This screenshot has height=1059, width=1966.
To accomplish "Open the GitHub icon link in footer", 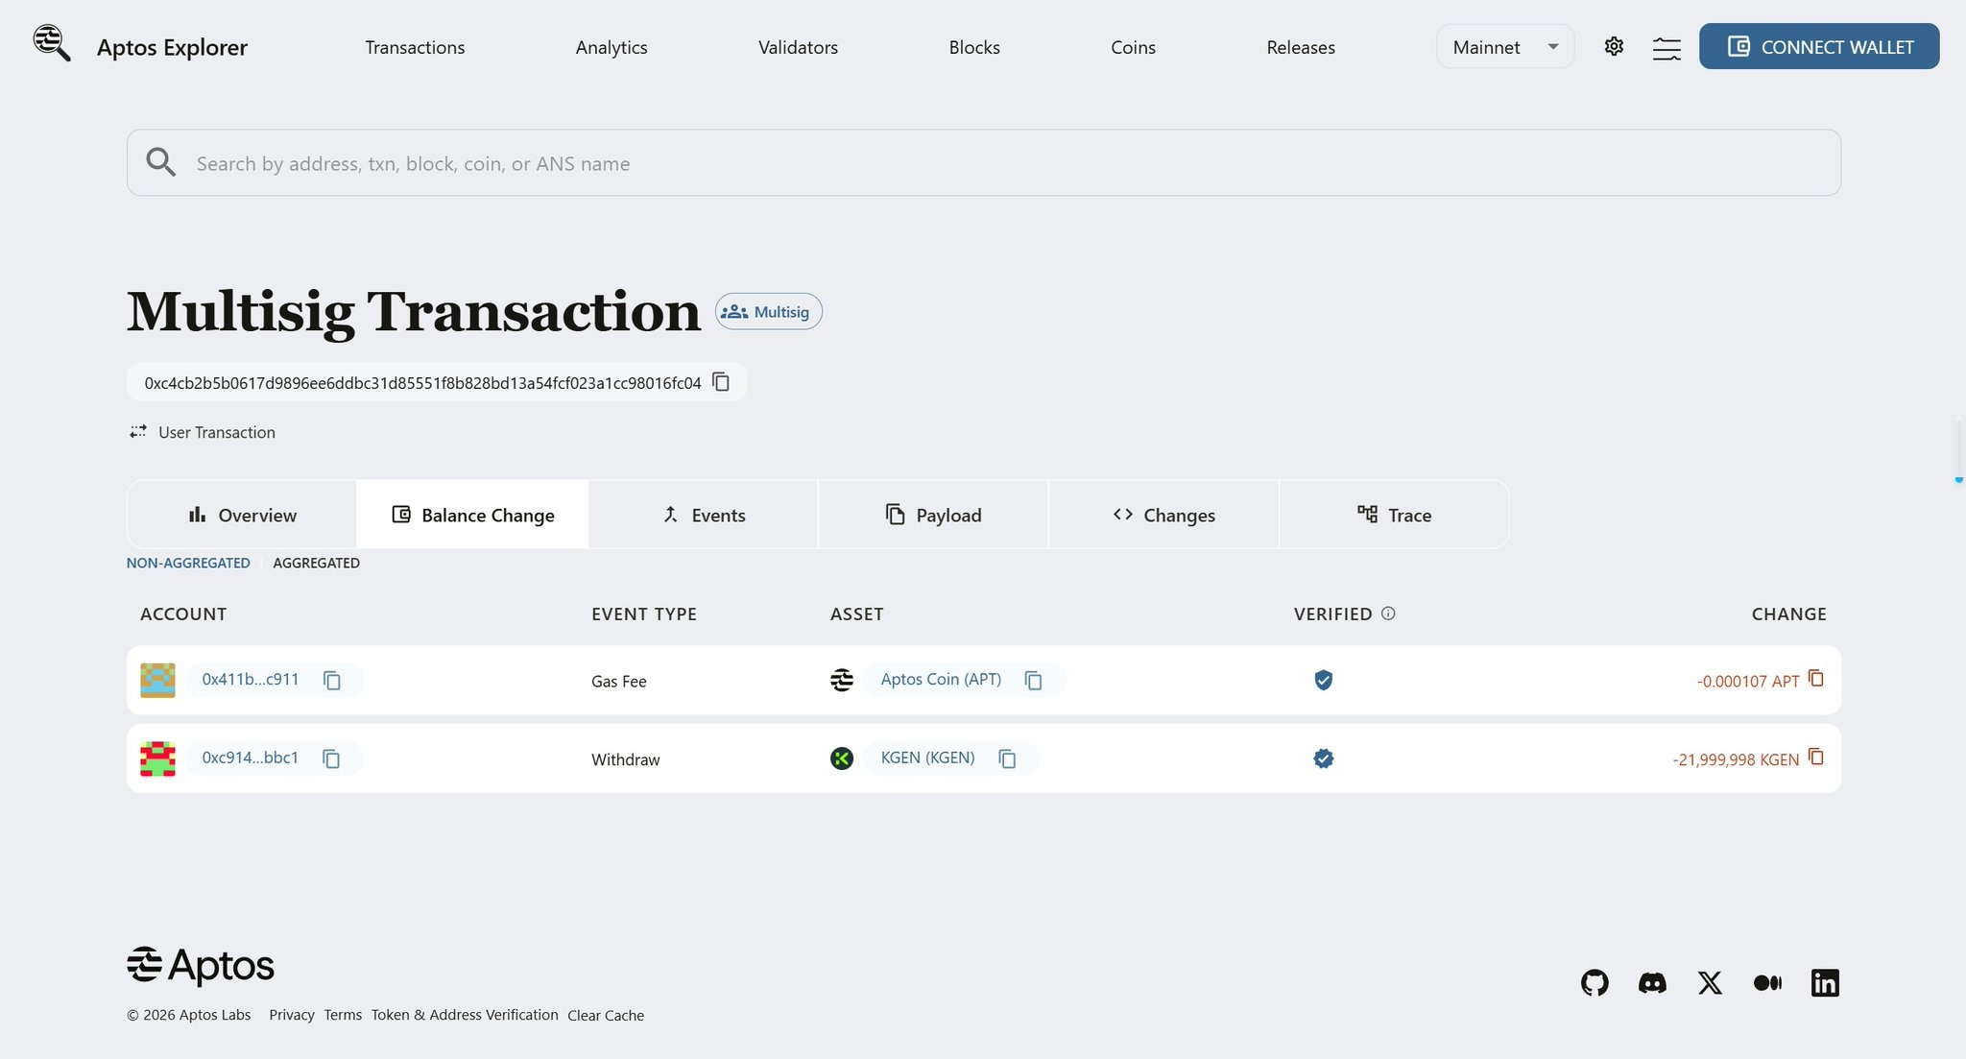I will 1594,982.
